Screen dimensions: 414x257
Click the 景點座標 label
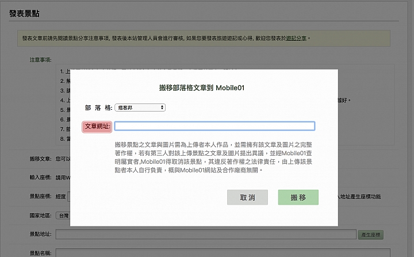(40, 196)
